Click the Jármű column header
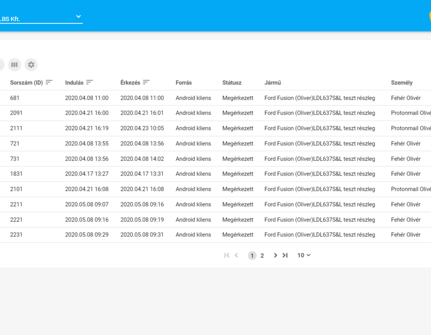 (272, 83)
